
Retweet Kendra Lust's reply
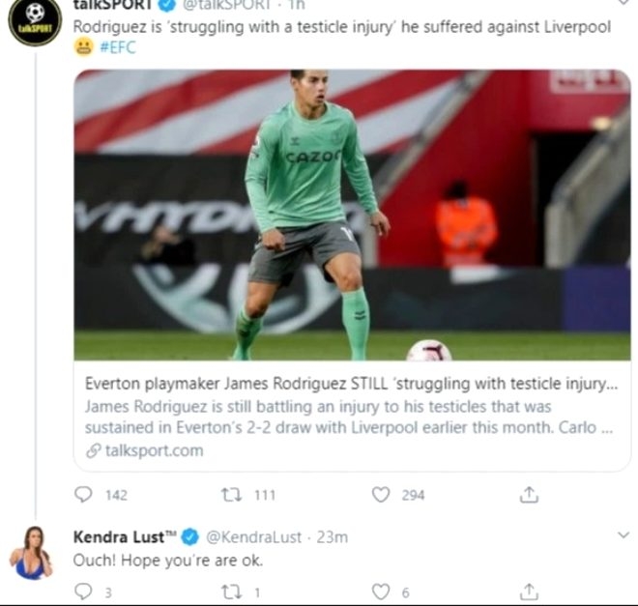coord(230,592)
